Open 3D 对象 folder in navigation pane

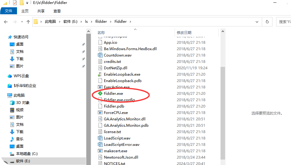23,103
